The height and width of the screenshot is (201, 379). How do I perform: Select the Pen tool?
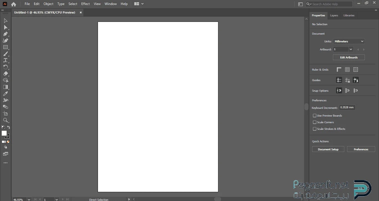coord(6,34)
